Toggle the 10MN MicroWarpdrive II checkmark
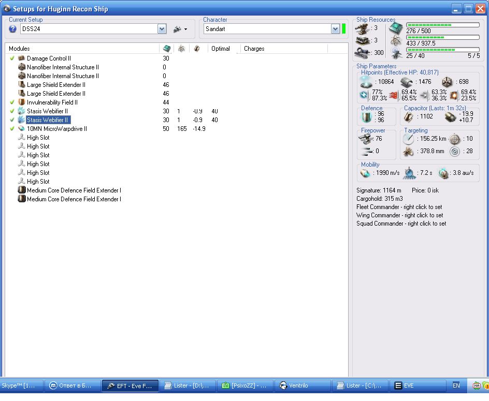This screenshot has width=489, height=401. coord(12,129)
